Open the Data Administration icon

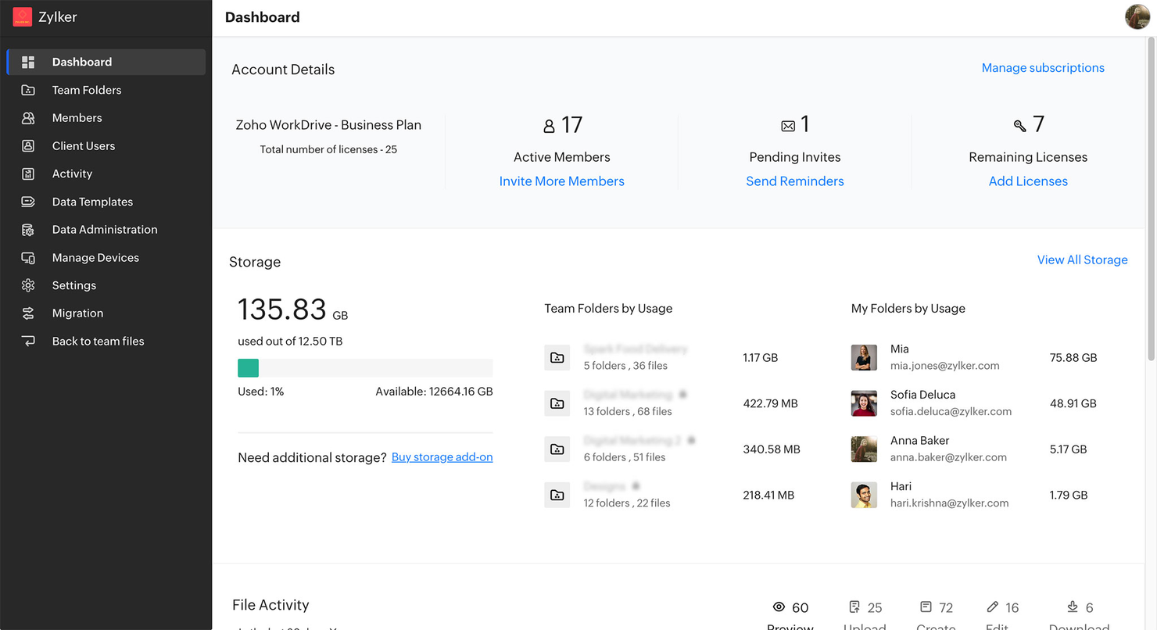(x=29, y=229)
